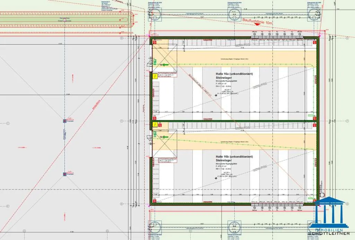Click the middle shaft circle above the building
The image size is (355, 240).
[234, 15]
